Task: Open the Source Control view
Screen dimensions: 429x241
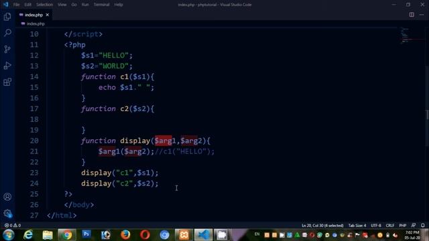Action: [x=7, y=49]
